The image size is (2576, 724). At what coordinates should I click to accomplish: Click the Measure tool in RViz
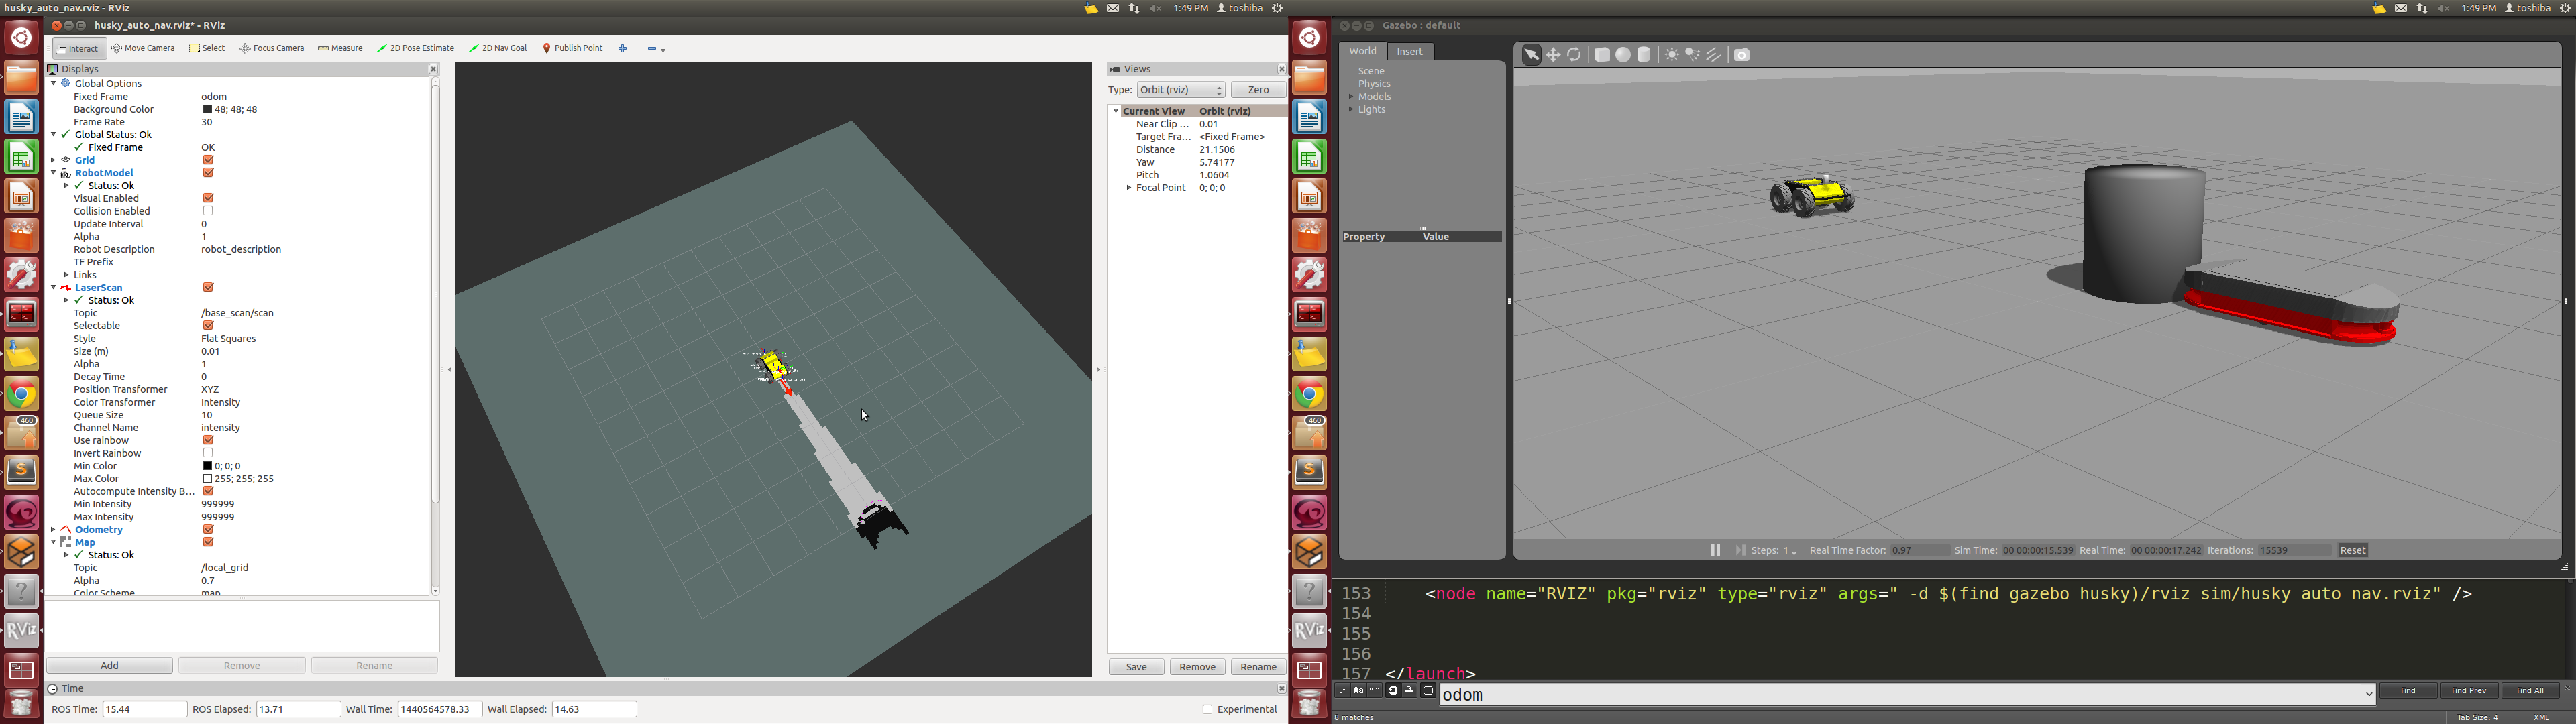[341, 48]
